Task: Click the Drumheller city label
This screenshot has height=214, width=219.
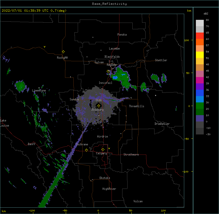Action: (162, 124)
